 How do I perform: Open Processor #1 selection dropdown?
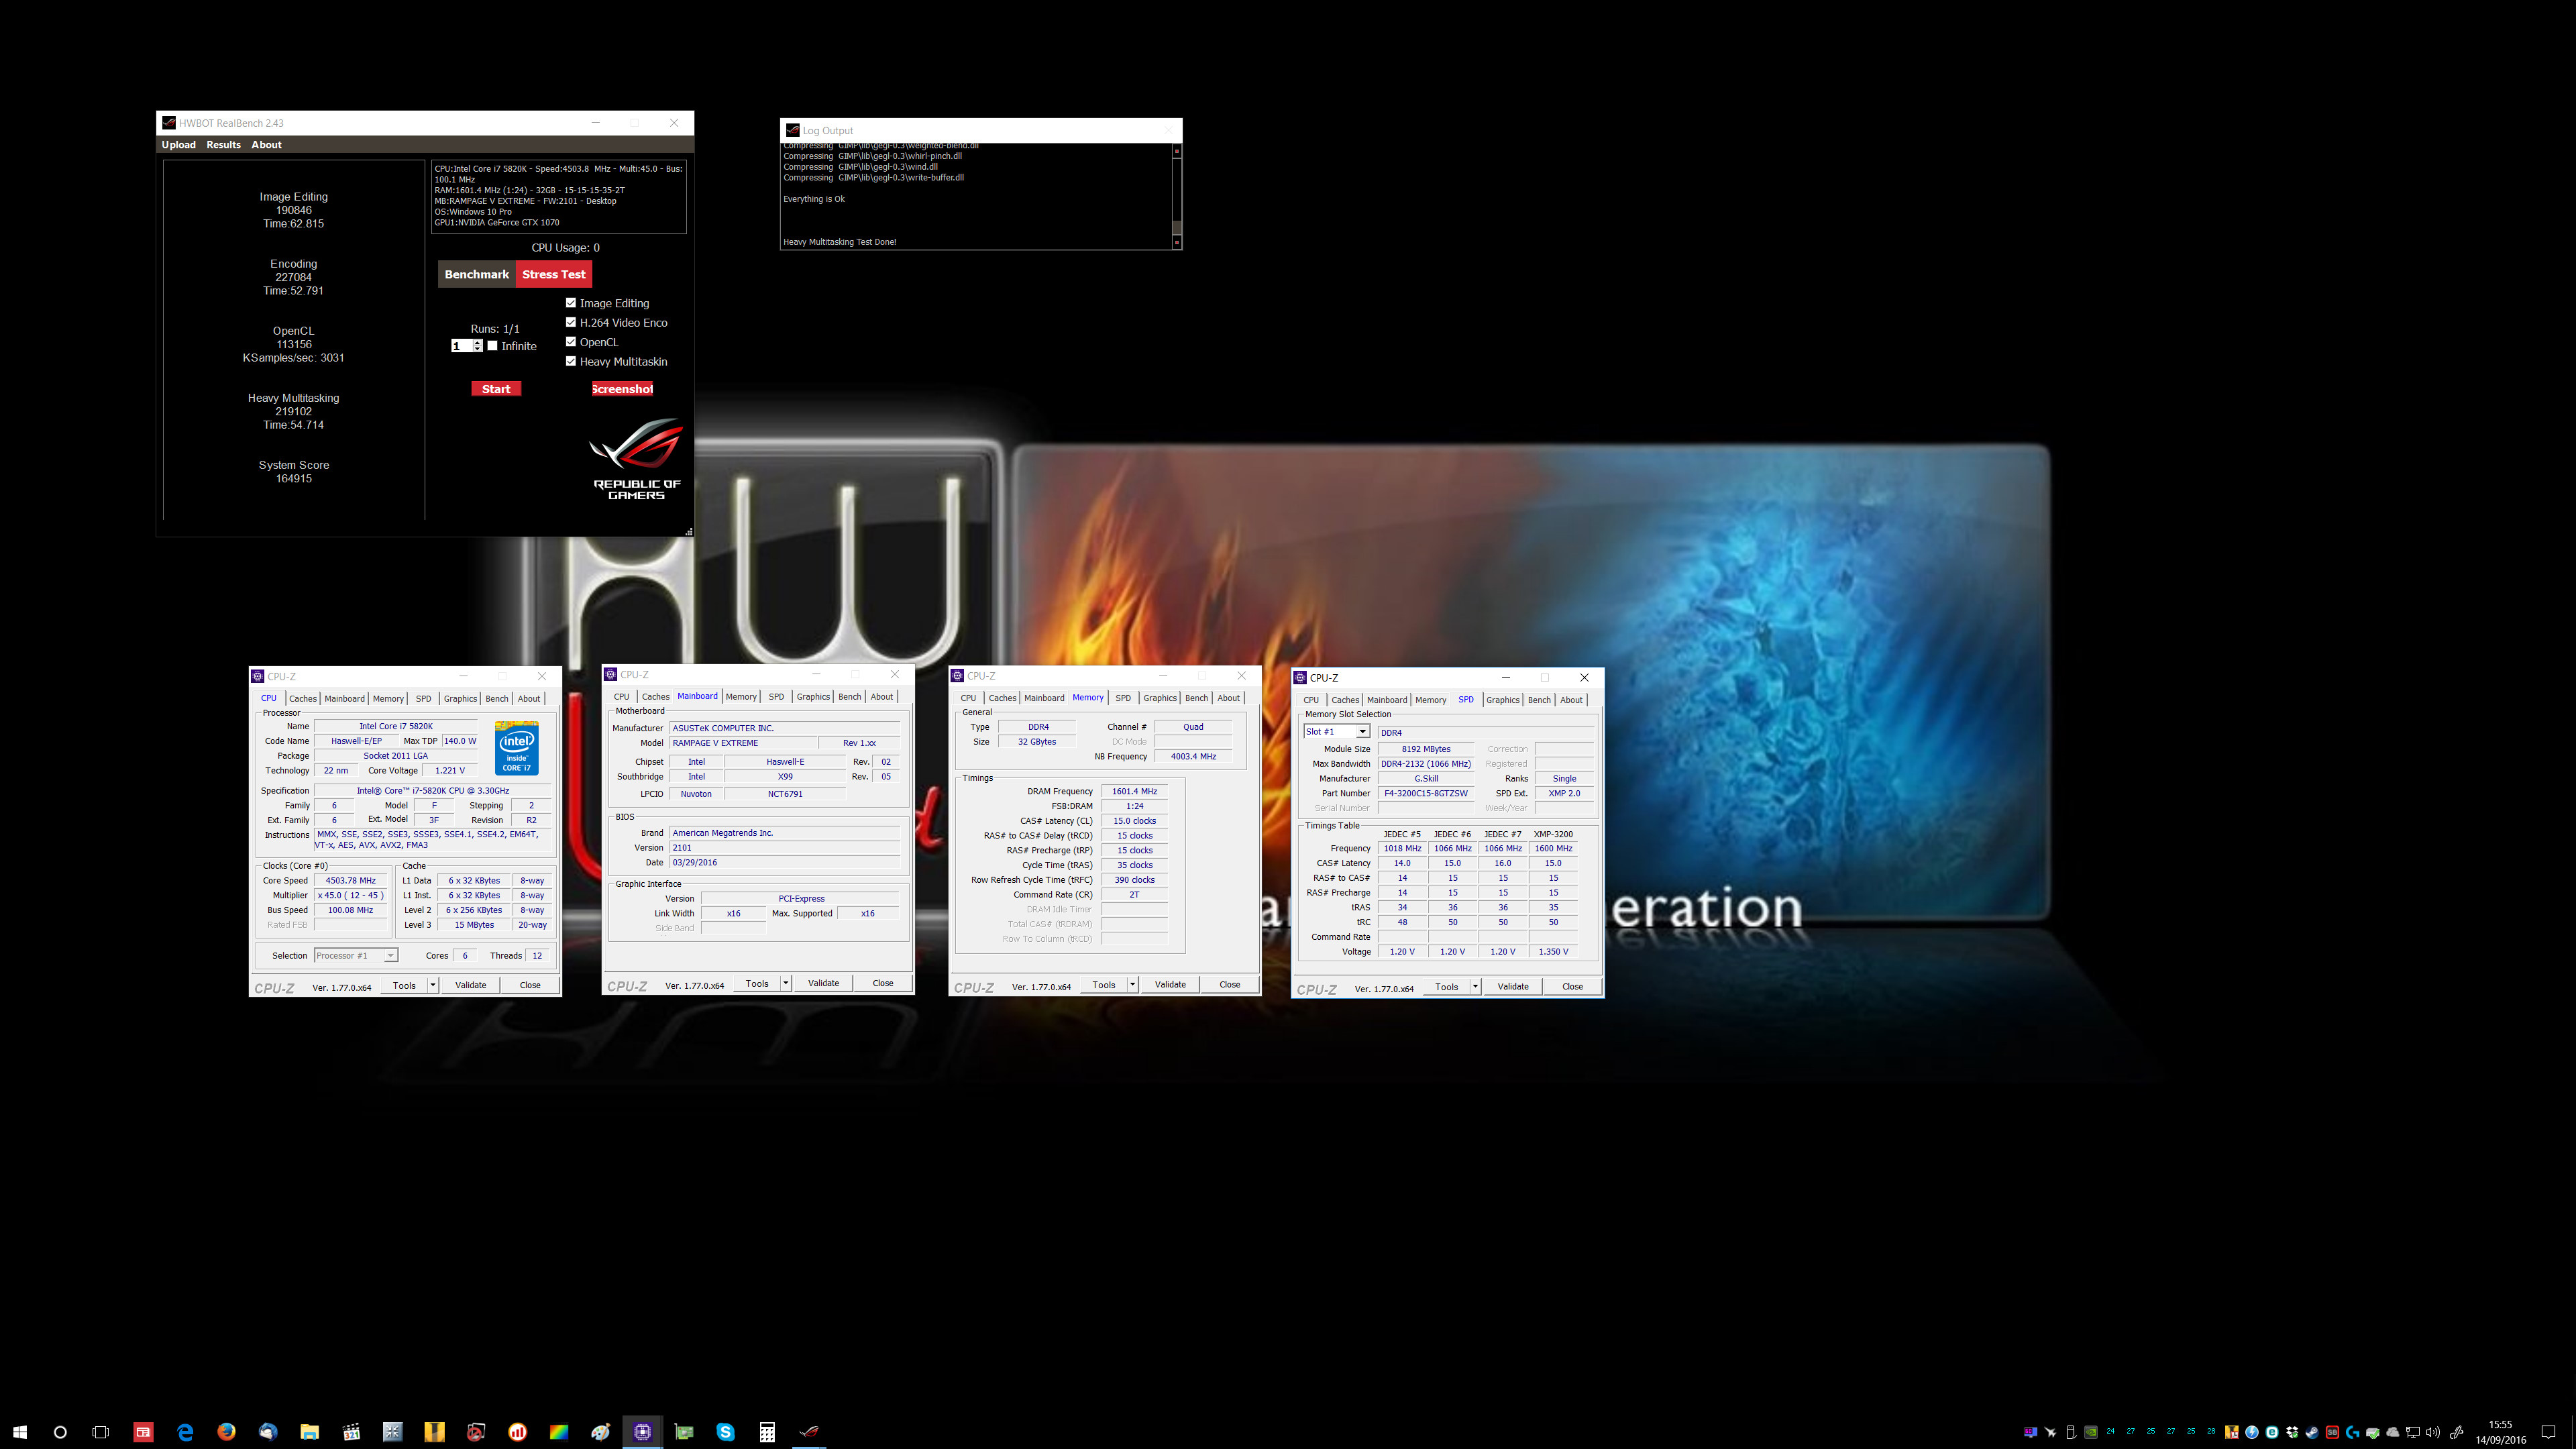[x=390, y=956]
